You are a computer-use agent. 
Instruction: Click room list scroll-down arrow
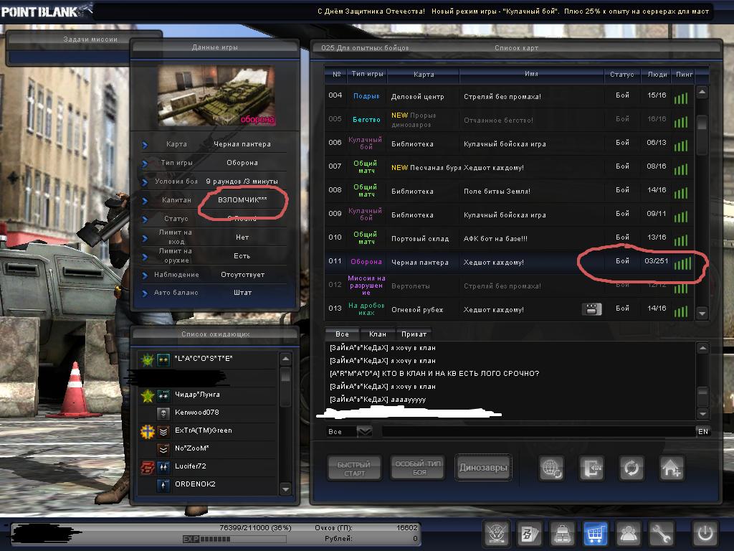(x=702, y=313)
